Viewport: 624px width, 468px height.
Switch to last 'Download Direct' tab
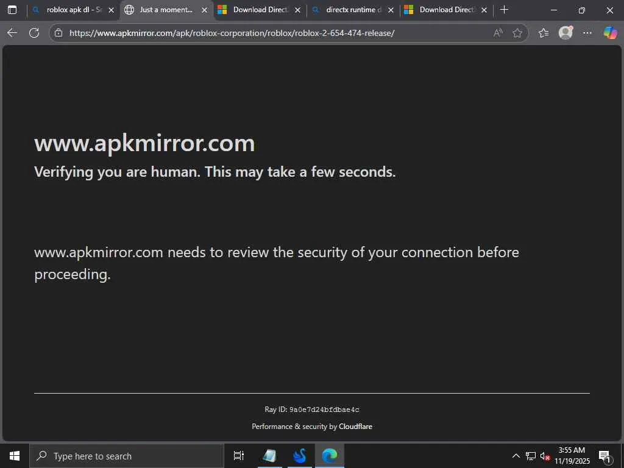click(x=447, y=10)
